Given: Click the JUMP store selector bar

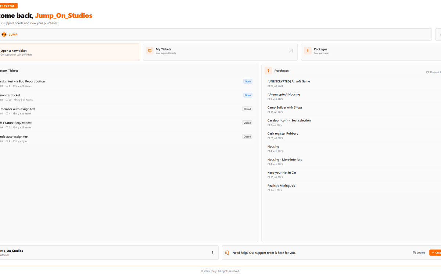Looking at the screenshot, I should pyautogui.click(x=215, y=35).
